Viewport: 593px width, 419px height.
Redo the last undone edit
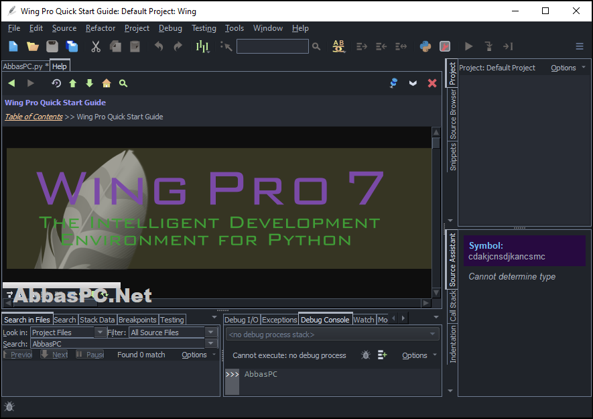(178, 46)
